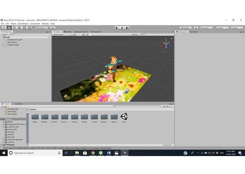This screenshot has width=245, height=174.
Task: Click Search by Label icon in Project
Action: 168,107
